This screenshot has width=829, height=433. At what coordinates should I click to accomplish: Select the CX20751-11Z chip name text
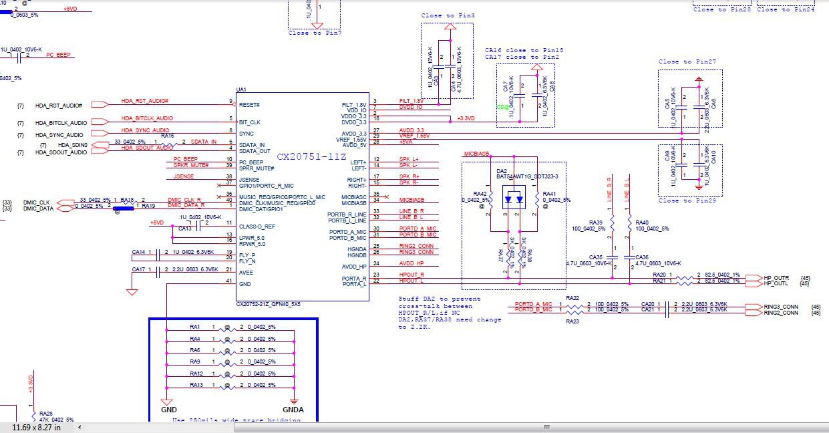[x=311, y=156]
